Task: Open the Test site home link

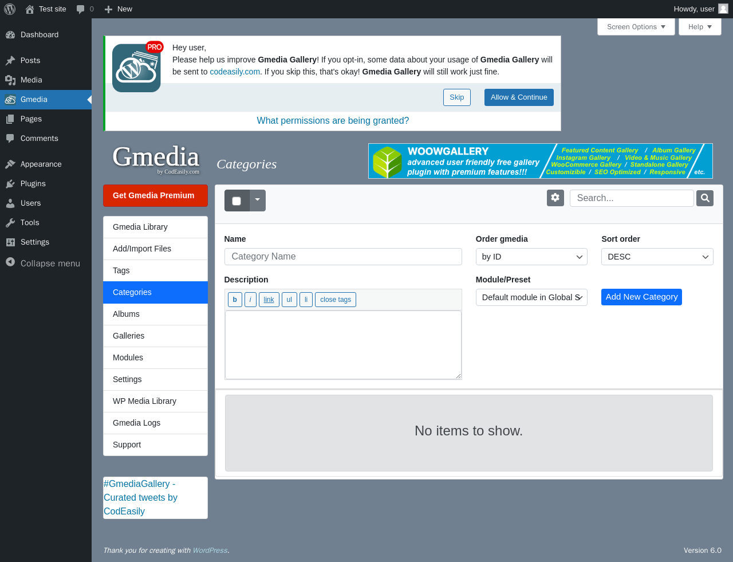Action: [x=46, y=9]
